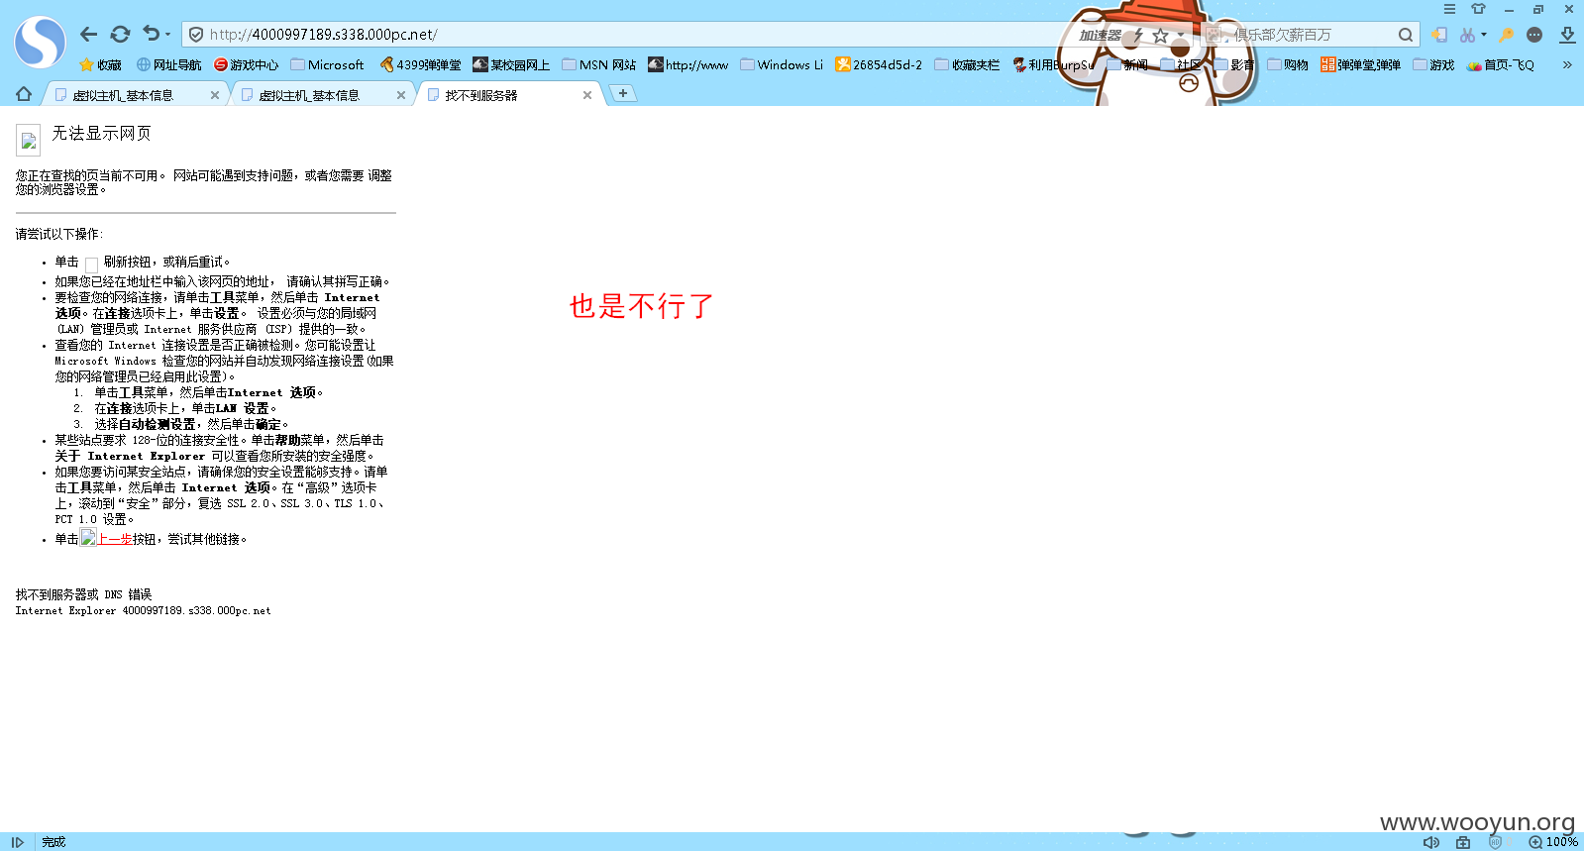The height and width of the screenshot is (851, 1584).
Task: Click the search box with 俱乐部欠薪百万
Action: click(x=1310, y=35)
